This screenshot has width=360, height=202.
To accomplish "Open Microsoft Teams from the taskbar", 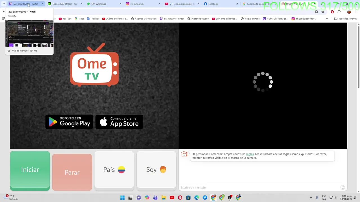I will pos(155,198).
